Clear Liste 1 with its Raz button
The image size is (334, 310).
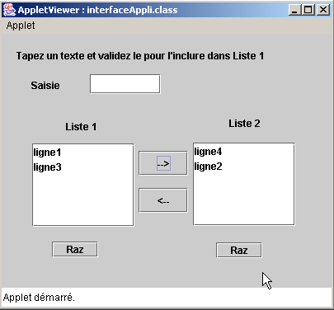point(75,250)
